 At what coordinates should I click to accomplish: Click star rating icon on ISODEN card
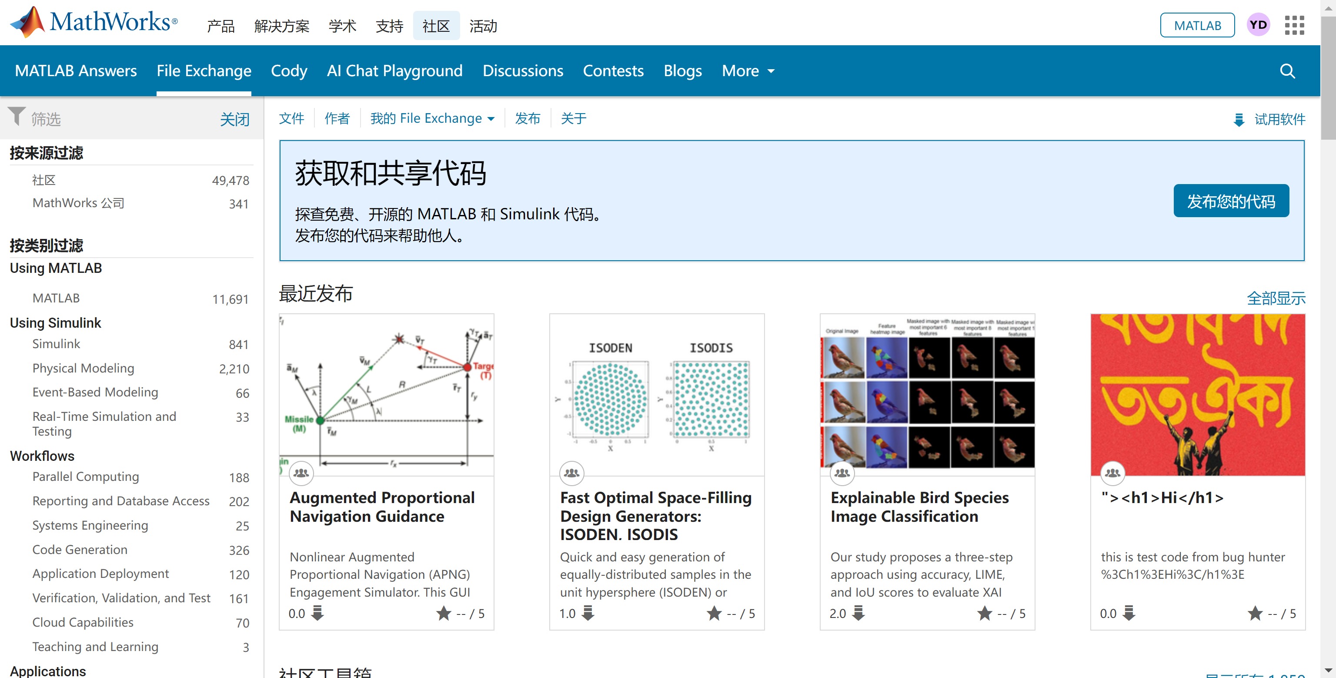[714, 613]
